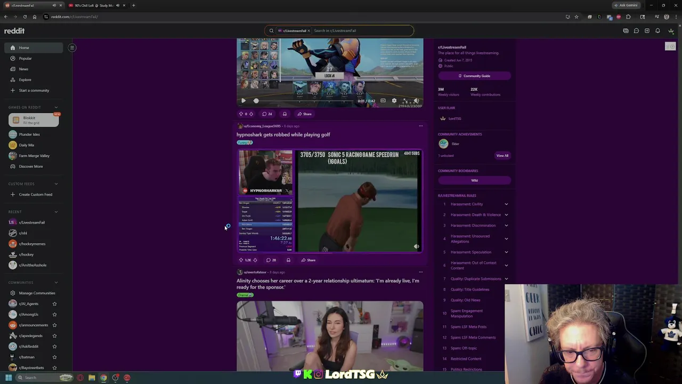Collapse Communities section in sidebar
This screenshot has height=384, width=682.
coord(56,283)
